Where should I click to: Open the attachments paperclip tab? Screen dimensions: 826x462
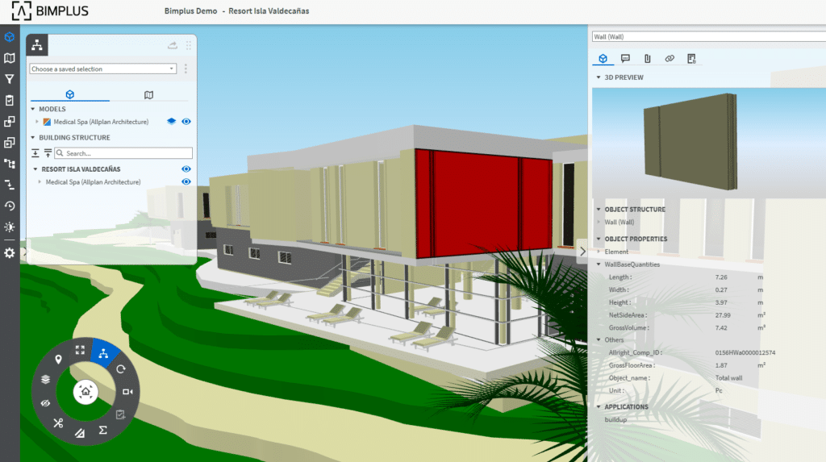647,58
